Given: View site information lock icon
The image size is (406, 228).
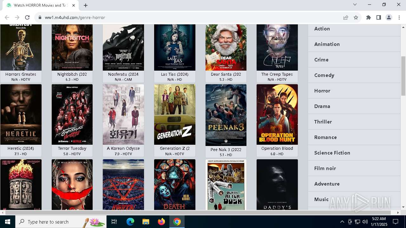Looking at the screenshot, I should pos(40,17).
